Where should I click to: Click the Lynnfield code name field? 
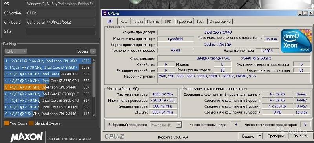point(175,39)
